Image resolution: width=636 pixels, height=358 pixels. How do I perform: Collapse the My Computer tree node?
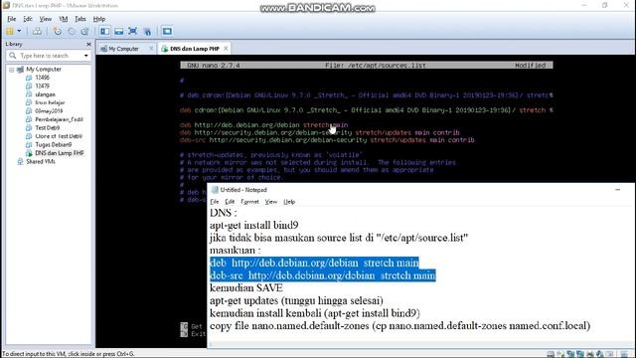[x=11, y=70]
